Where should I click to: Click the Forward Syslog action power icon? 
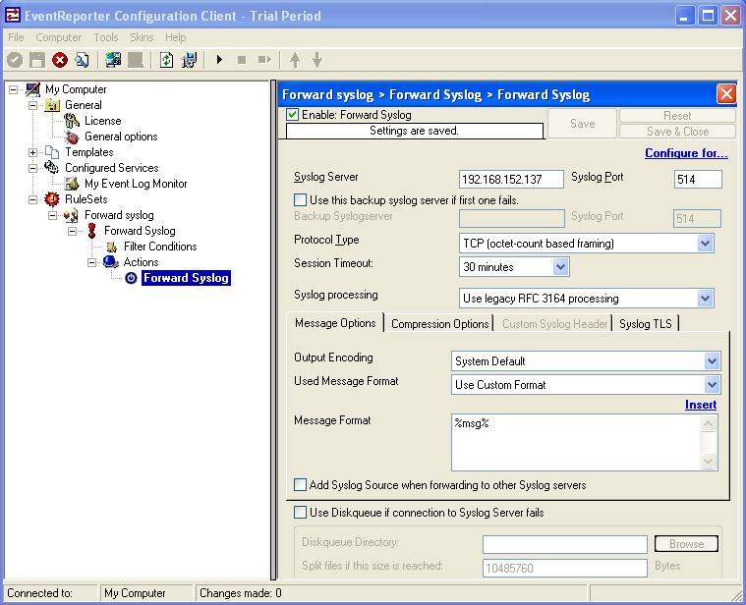[x=131, y=278]
